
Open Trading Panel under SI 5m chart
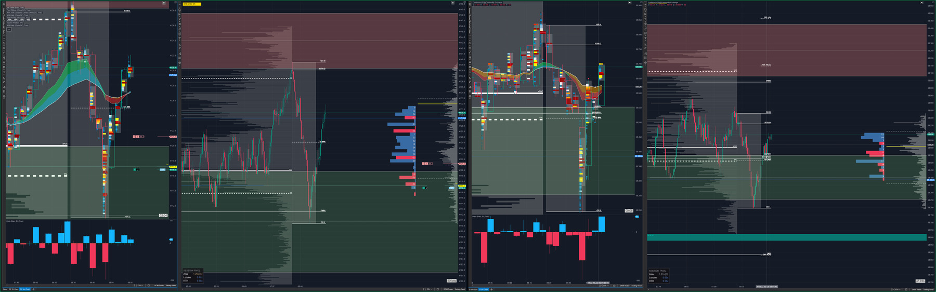pyautogui.click(x=636, y=286)
